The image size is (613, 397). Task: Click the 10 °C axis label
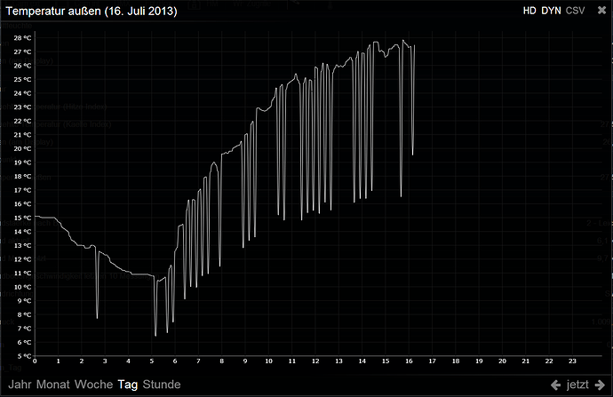(x=22, y=287)
